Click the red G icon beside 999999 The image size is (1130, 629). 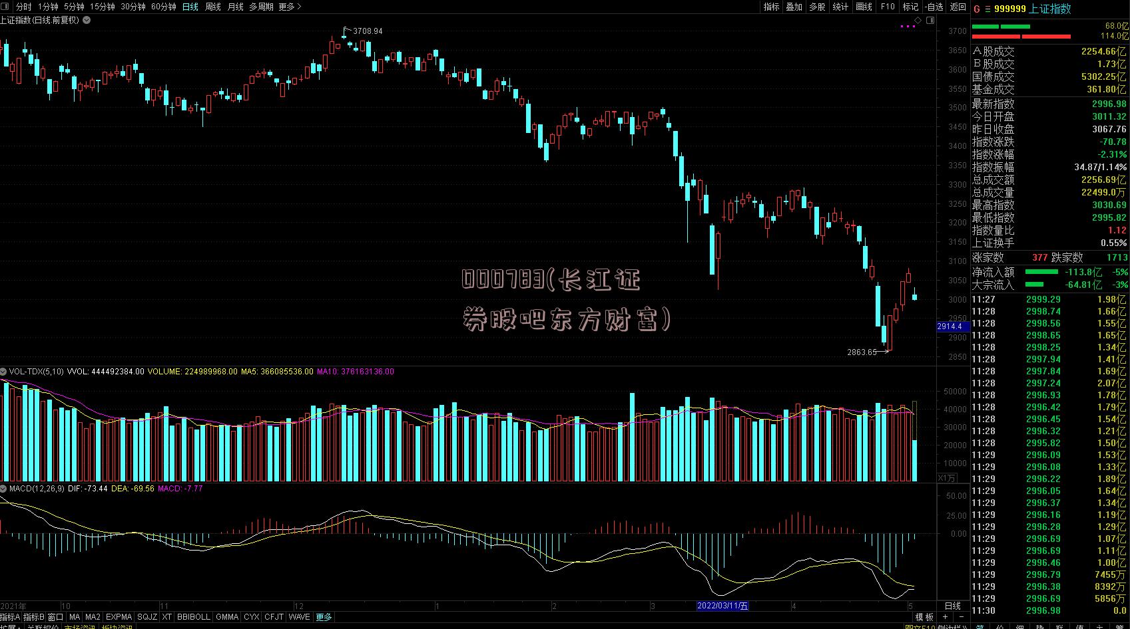coord(977,9)
